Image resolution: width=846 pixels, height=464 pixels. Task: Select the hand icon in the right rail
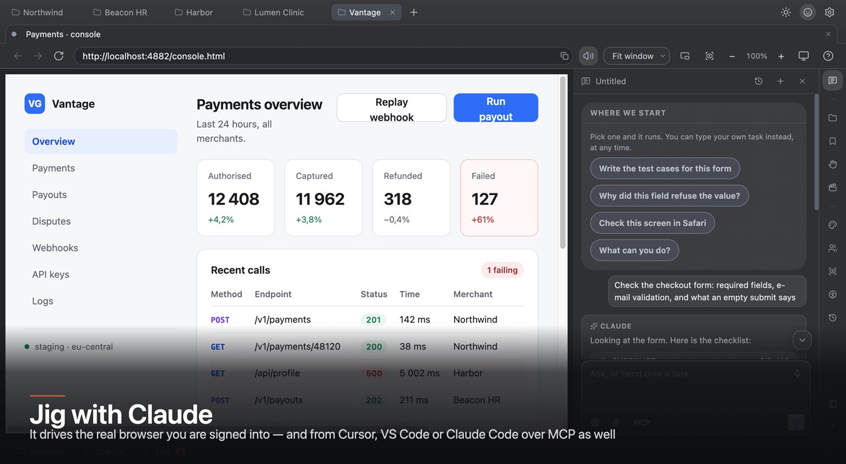pos(833,164)
